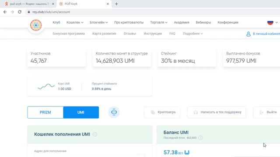Screen dimensions: 280x157
Task: Expand the Подробнее dropdown
Action: [x=192, y=34]
